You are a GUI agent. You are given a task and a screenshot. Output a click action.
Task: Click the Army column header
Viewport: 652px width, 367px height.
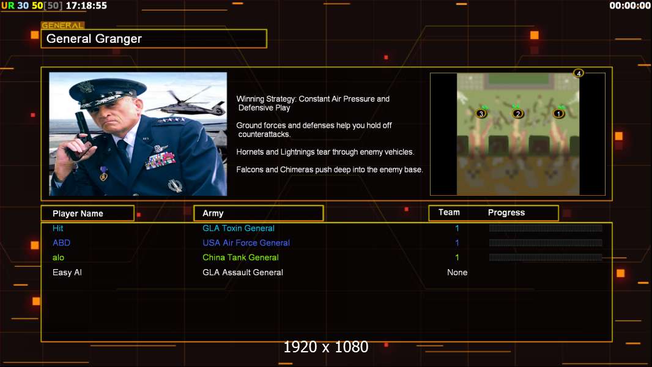[258, 213]
